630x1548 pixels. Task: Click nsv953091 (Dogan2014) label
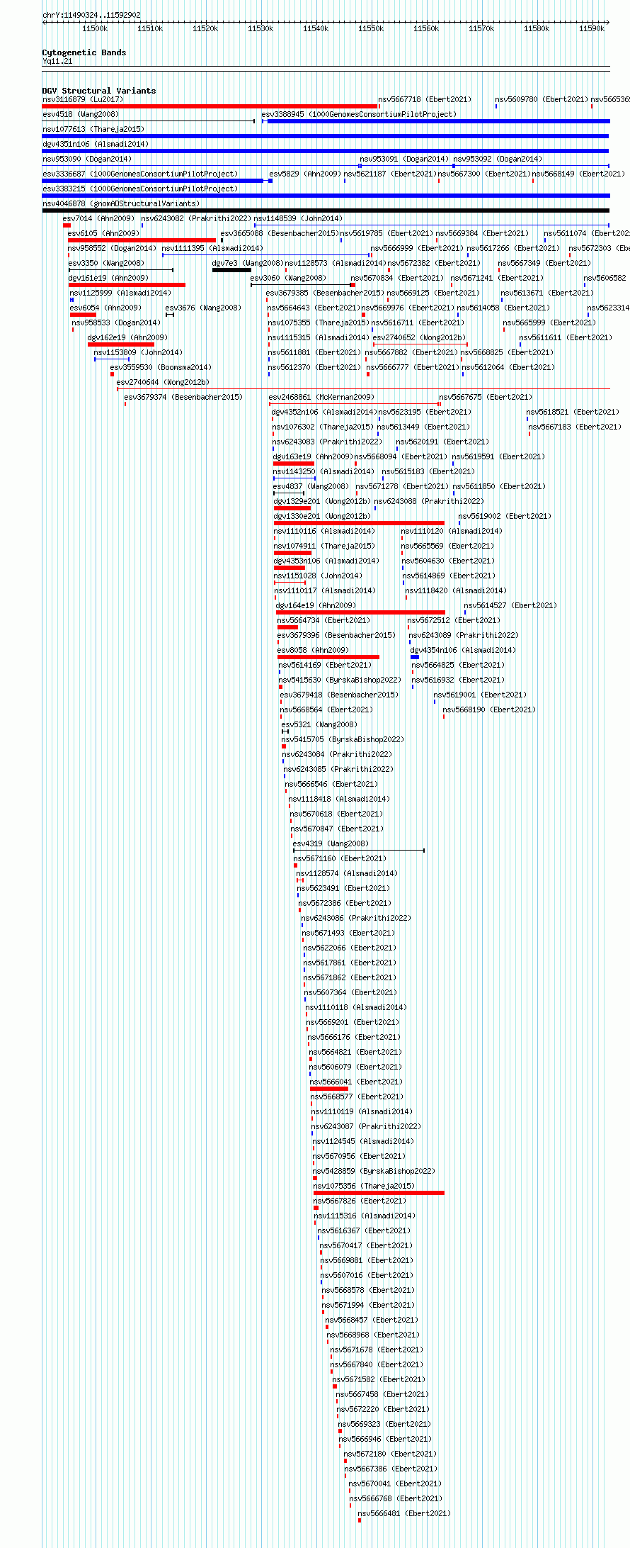point(404,159)
